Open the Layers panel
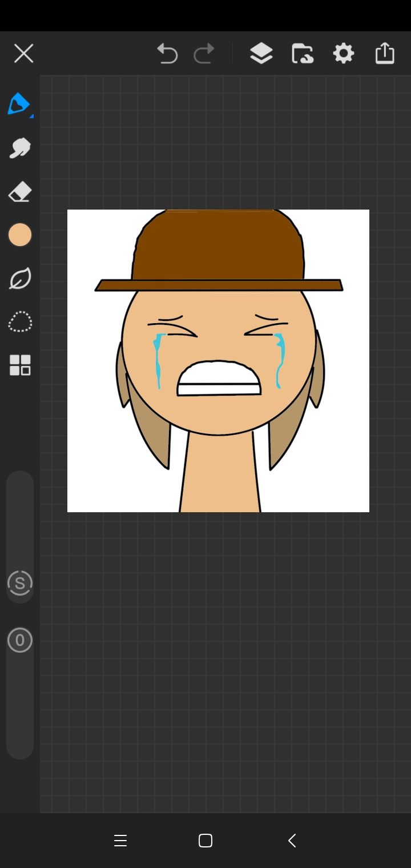This screenshot has height=868, width=411. [x=261, y=54]
